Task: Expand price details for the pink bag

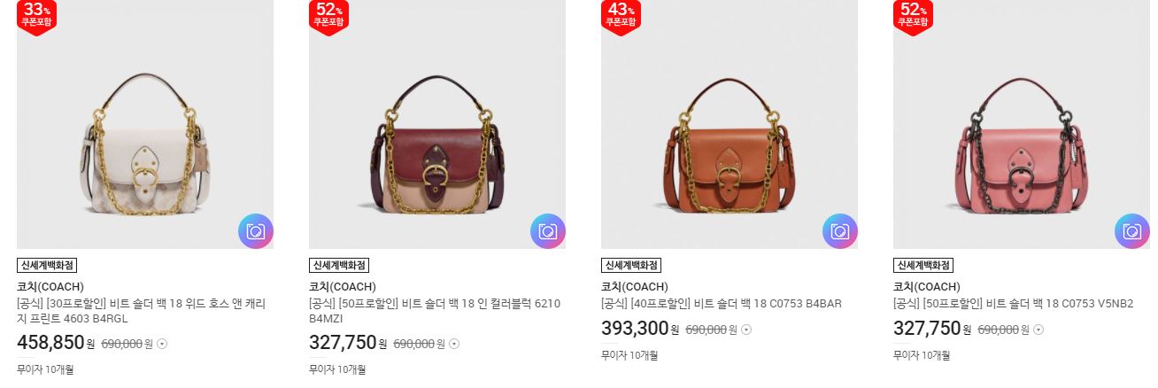Action: coord(1038,330)
